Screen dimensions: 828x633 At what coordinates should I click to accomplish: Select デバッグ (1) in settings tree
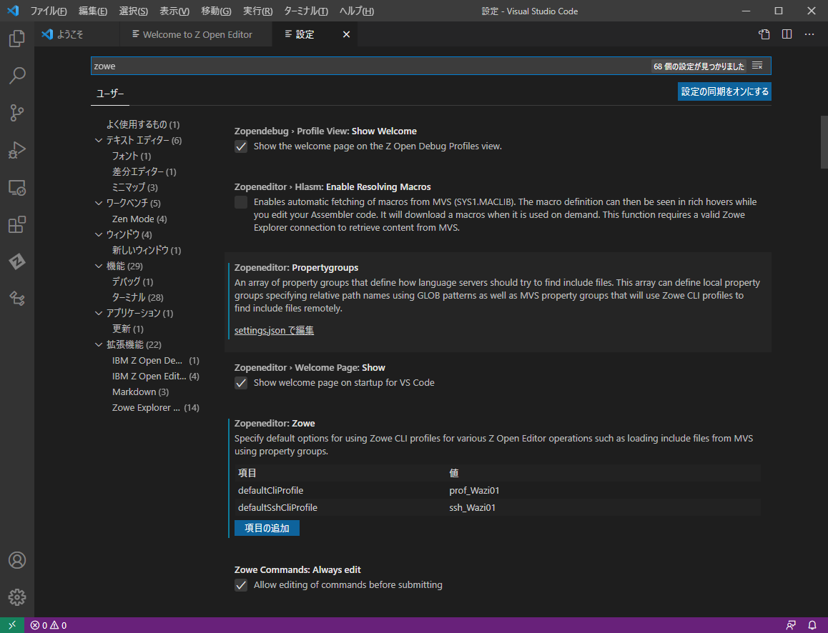[132, 281]
